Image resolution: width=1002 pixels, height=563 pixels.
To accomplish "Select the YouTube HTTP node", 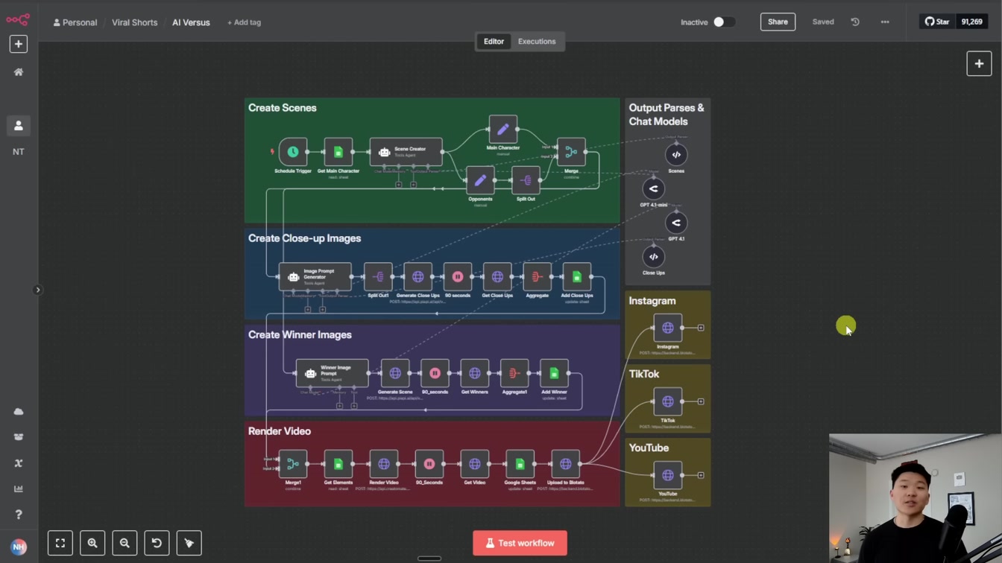I will click(x=668, y=475).
